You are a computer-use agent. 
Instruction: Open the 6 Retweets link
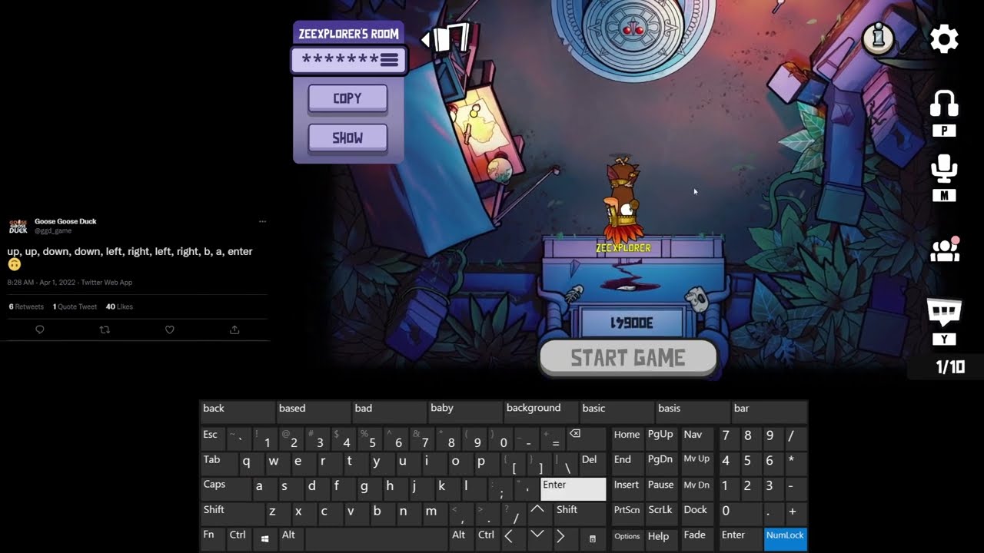26,306
